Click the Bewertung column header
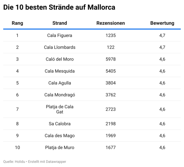184x167 pixels. click(162, 23)
